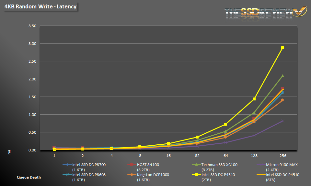Viewport: 311px width, 186px height.
Task: Click the 3.50 label on the vertical axis
Action: (32, 26)
